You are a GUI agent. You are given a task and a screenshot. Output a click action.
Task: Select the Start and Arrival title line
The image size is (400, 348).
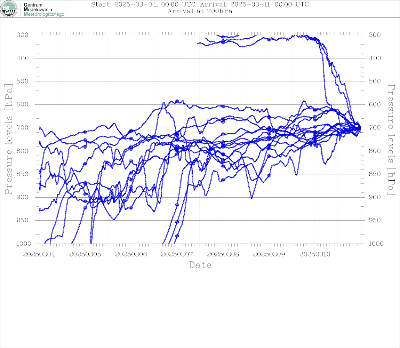(200, 5)
